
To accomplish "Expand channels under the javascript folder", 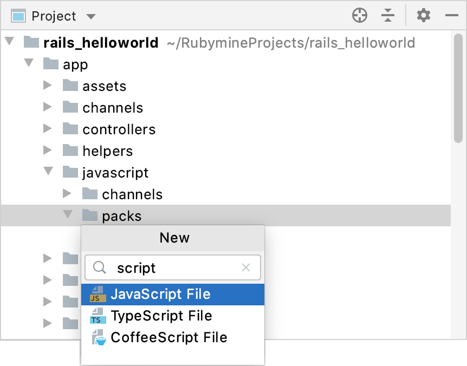I will coord(67,194).
